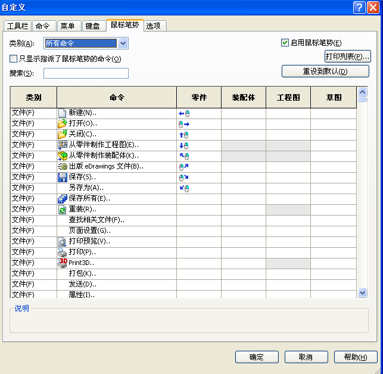The width and height of the screenshot is (383, 374).
Task: Click the 打印(P) printer icon
Action: pos(63,253)
